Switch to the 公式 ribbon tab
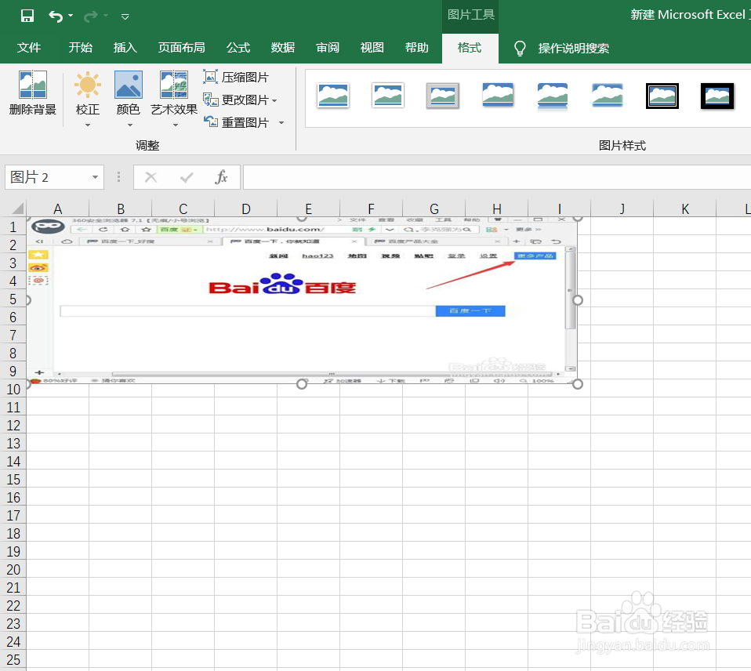 (x=238, y=47)
